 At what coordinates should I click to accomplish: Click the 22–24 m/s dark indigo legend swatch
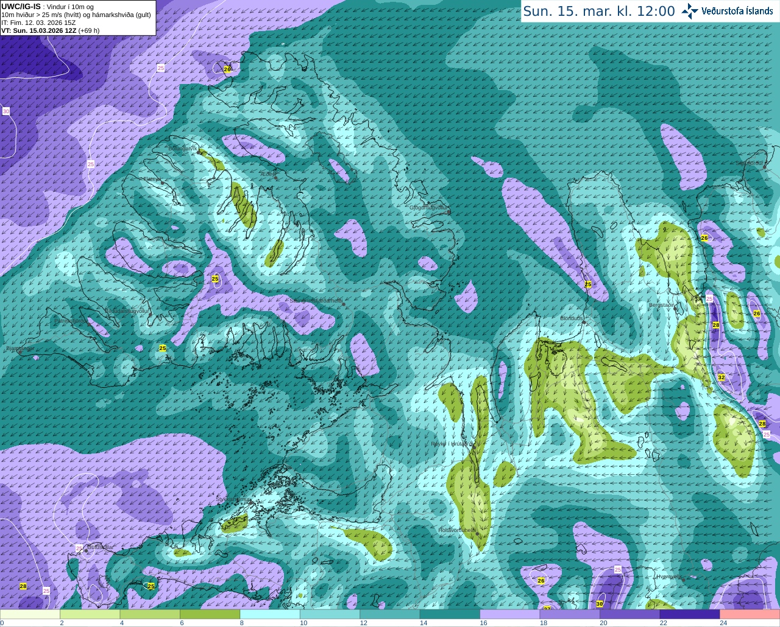click(690, 614)
